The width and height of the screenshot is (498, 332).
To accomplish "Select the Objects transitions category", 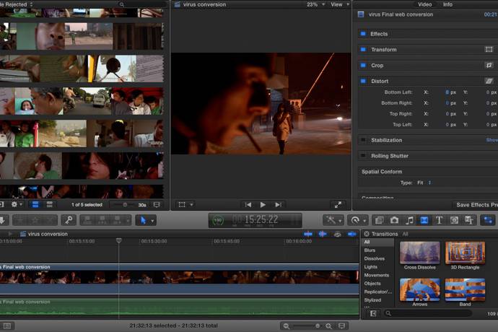I will point(372,284).
